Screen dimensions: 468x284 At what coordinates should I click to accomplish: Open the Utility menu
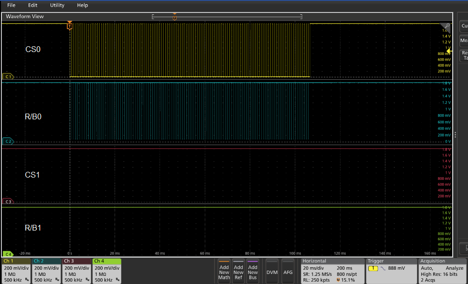(x=57, y=5)
